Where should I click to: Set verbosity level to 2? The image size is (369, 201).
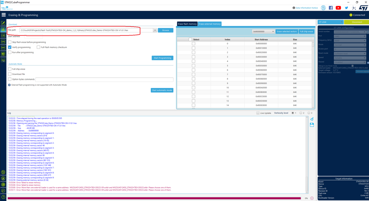(301, 113)
